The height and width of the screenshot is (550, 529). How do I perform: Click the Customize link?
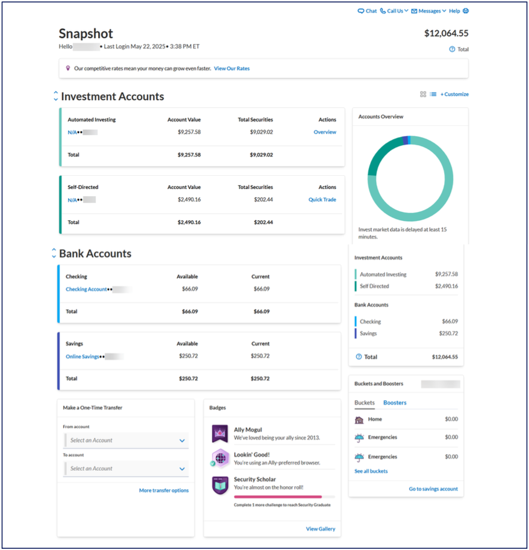click(454, 94)
